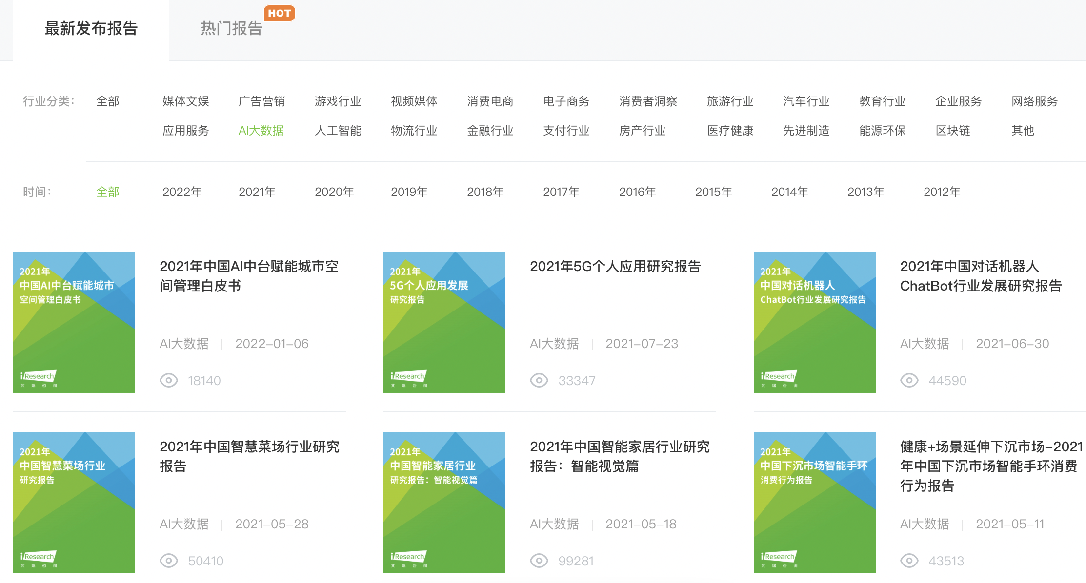
Task: Click the HOT badge on 热门报告
Action: point(279,13)
